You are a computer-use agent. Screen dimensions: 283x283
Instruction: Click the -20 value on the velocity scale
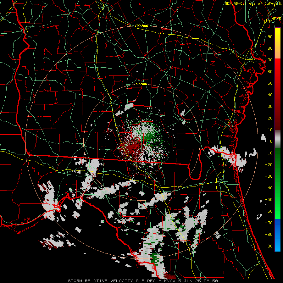[269, 164]
